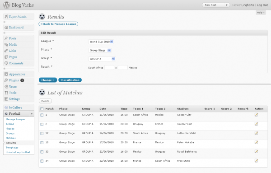This screenshot has width=271, height=173.
Task: Open Manage League submenu item
Action: click(15, 119)
